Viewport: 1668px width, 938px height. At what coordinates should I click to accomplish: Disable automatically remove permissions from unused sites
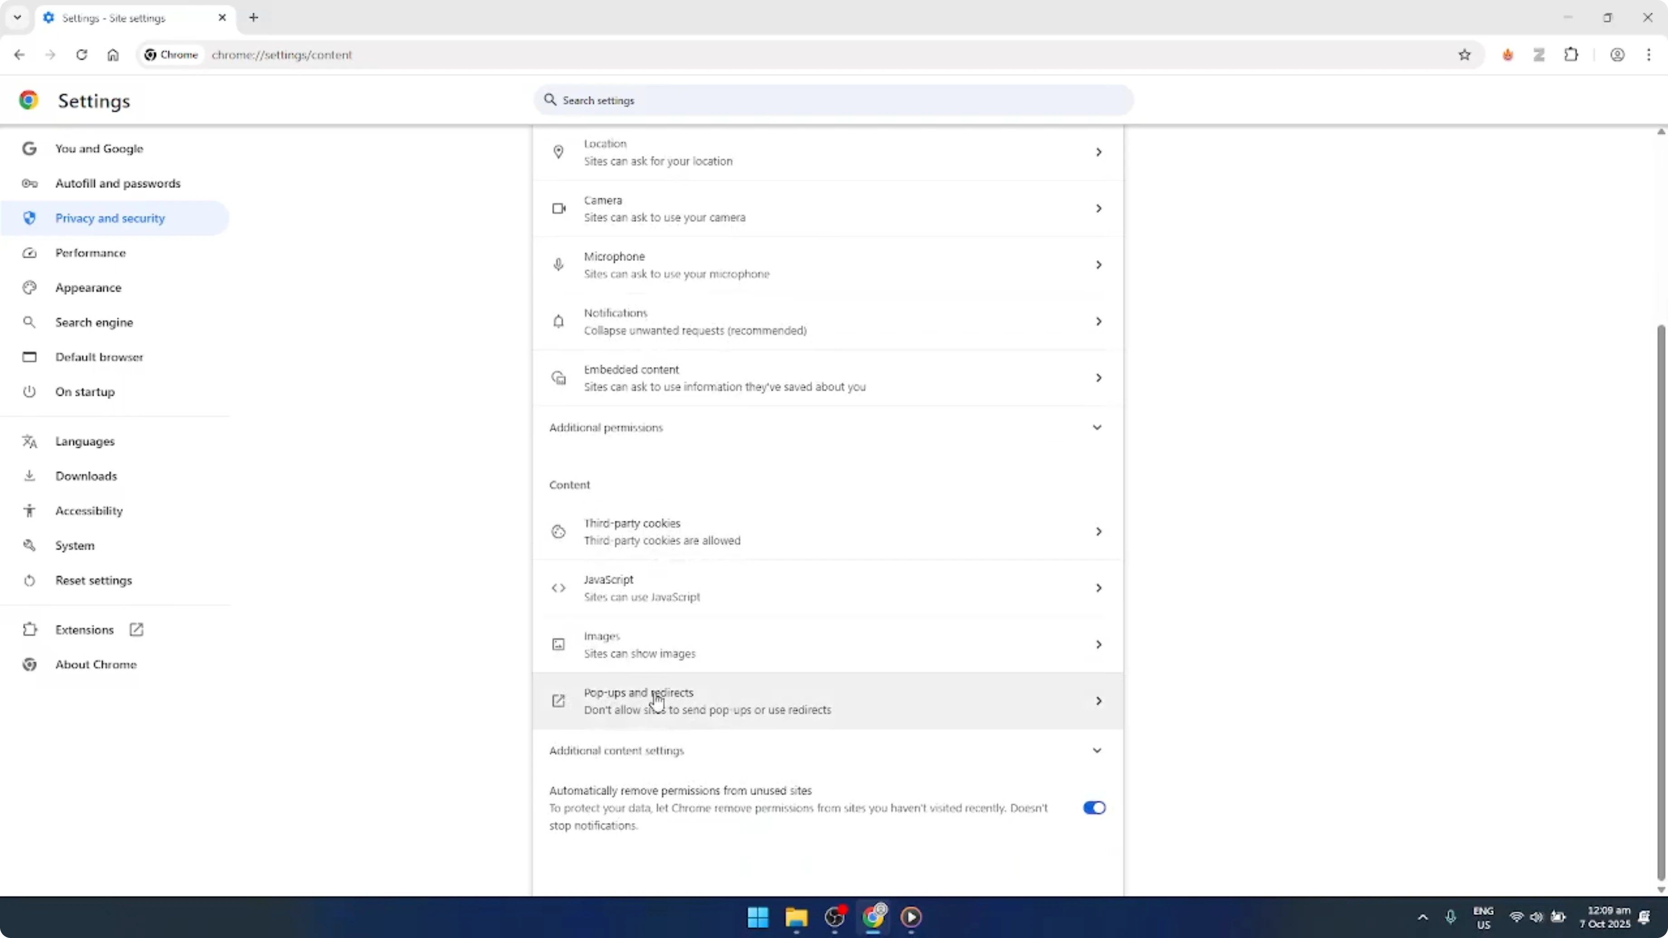click(x=1094, y=807)
